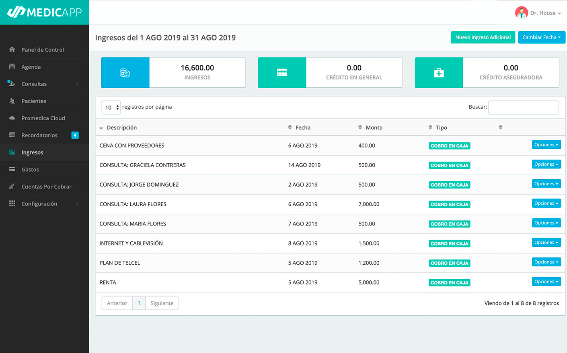Open the registros por página selector

point(111,107)
